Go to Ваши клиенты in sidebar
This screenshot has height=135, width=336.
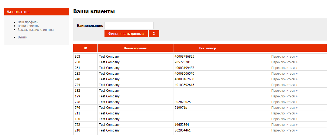click(x=28, y=26)
